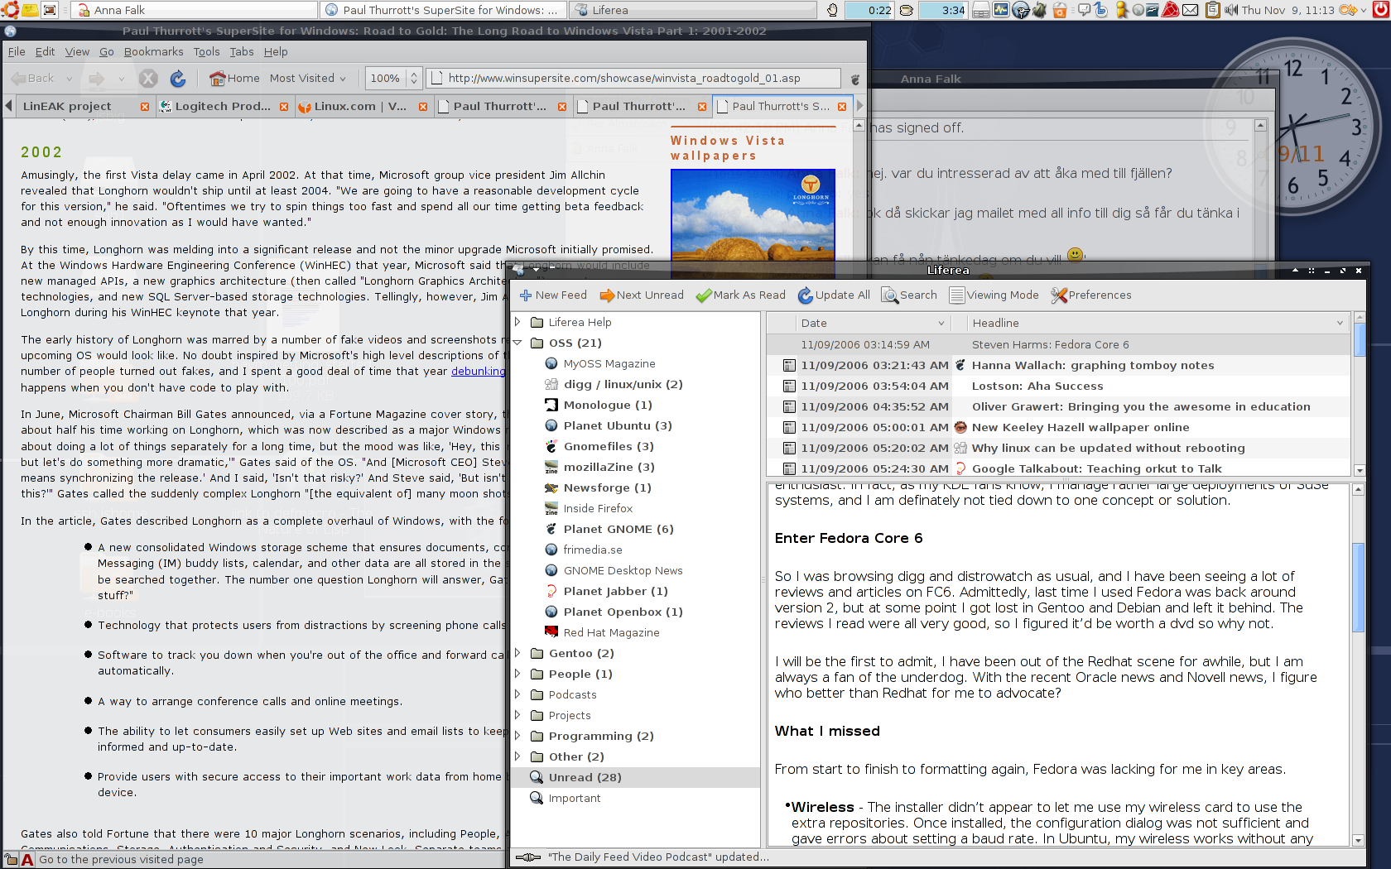Click browser Back button
1391x869 pixels.
coord(33,79)
